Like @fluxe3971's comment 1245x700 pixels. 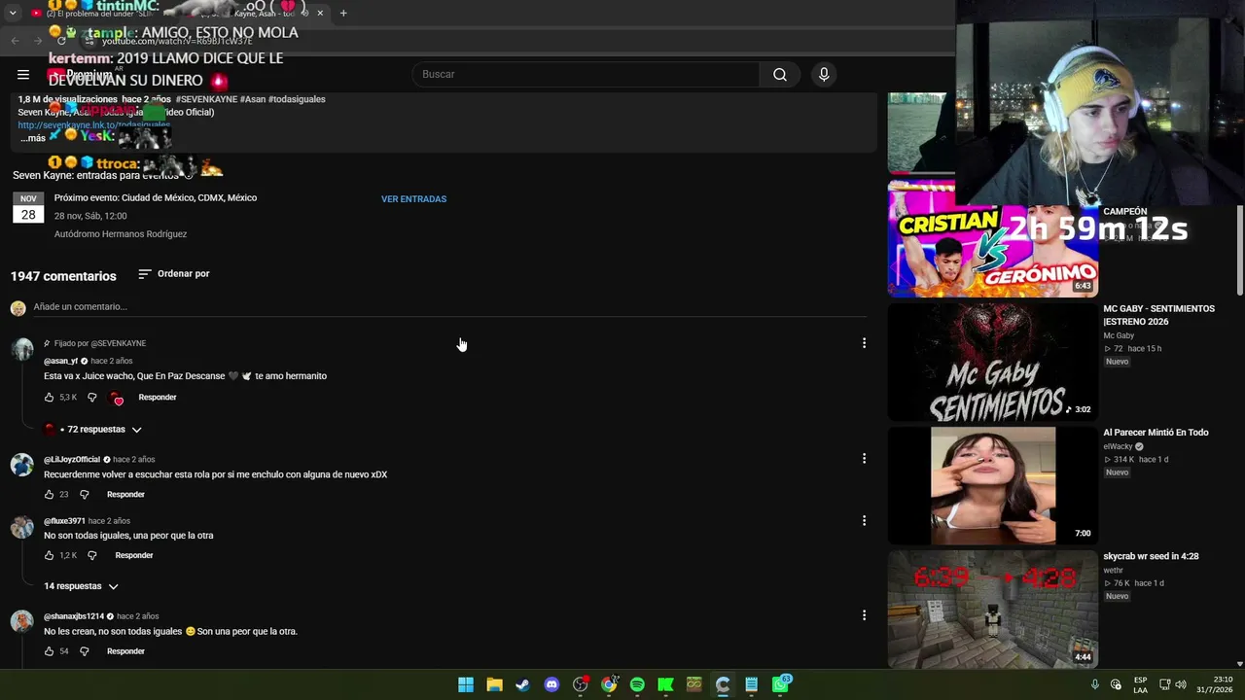click(49, 556)
